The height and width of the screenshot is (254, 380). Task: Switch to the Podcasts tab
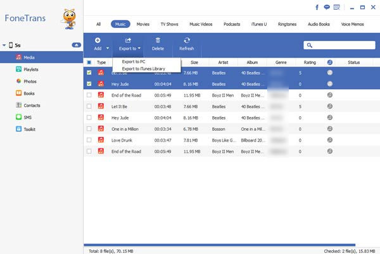[232, 24]
